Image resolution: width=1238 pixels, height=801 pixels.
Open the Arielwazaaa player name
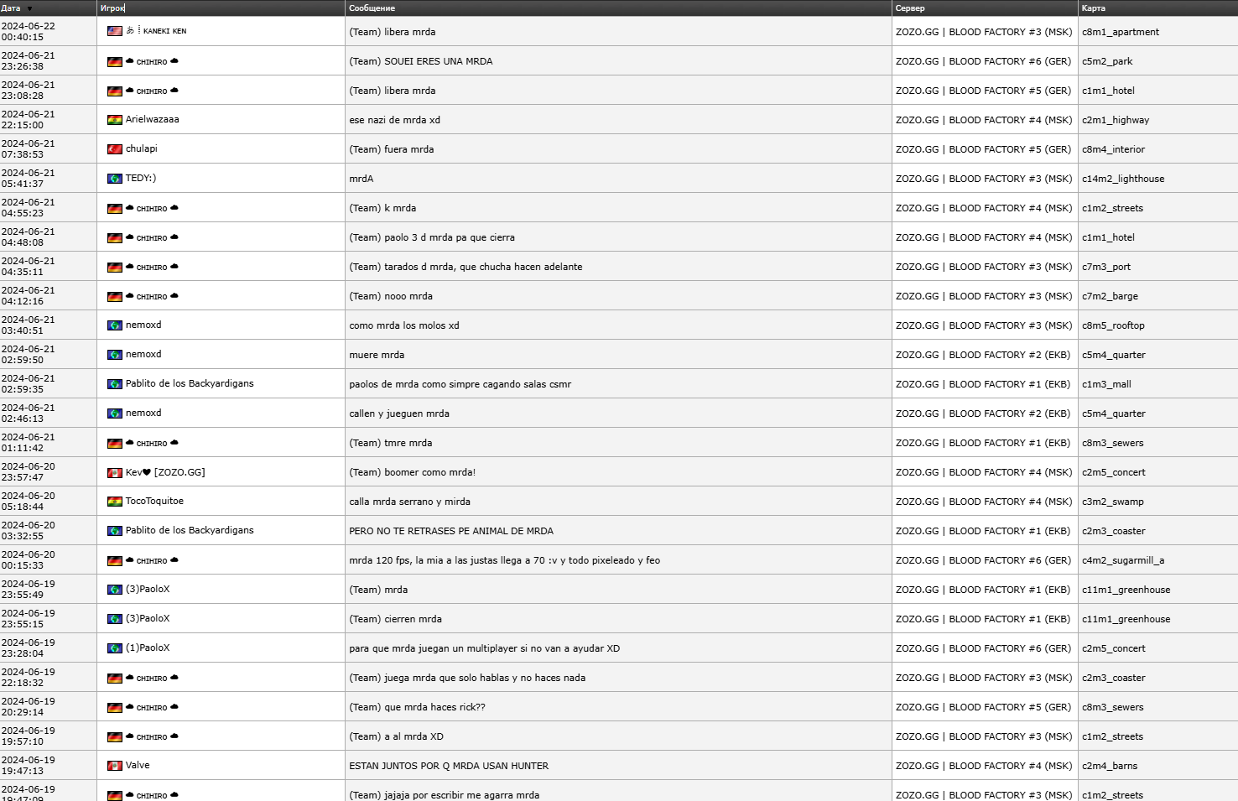(x=152, y=119)
